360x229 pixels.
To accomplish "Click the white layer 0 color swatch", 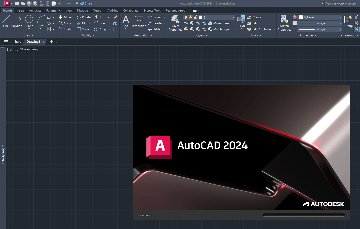I will (201, 17).
